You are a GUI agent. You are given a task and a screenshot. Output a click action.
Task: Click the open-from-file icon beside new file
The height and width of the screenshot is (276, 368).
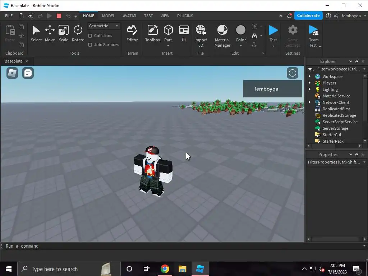[31, 16]
